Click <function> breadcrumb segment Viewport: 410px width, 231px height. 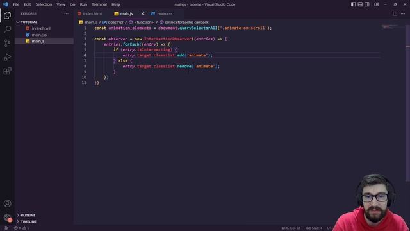(x=144, y=22)
